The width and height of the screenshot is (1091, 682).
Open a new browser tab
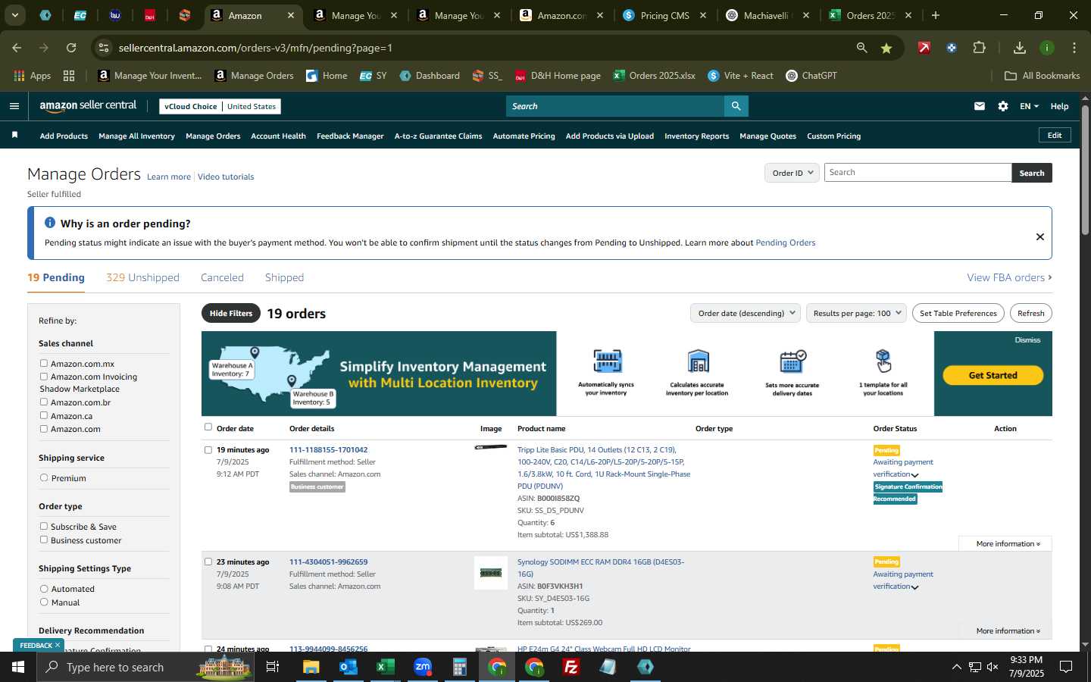pos(935,15)
